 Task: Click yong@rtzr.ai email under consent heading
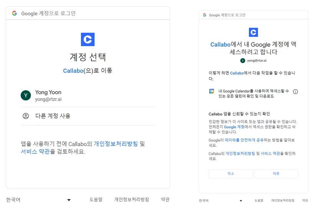pos(257,61)
